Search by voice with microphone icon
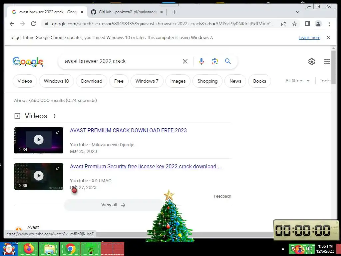Image resolution: width=341 pixels, height=256 pixels. 201,61
